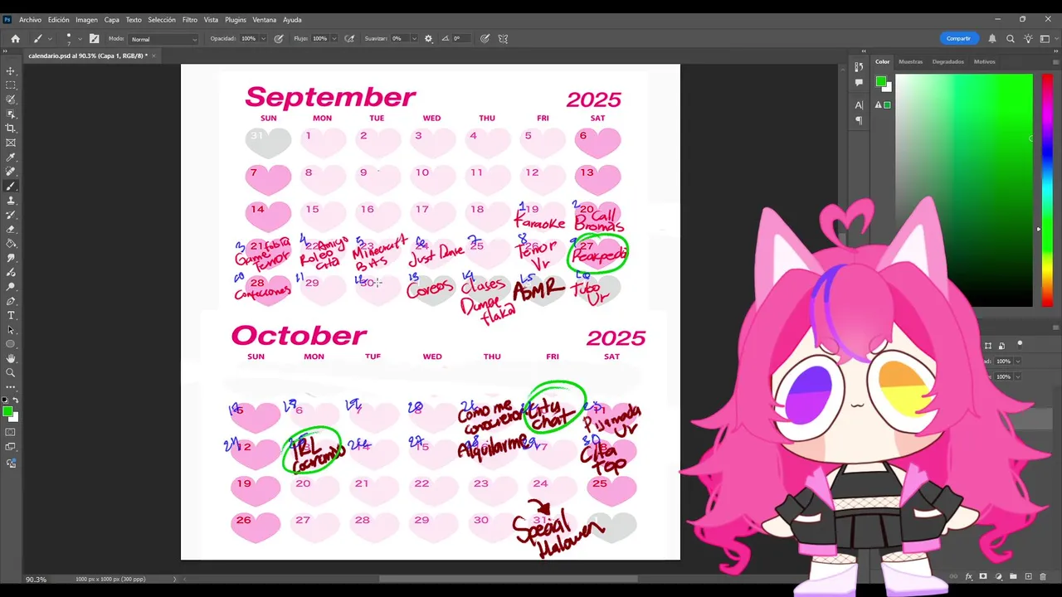Open notifications bell icon

[x=992, y=38]
